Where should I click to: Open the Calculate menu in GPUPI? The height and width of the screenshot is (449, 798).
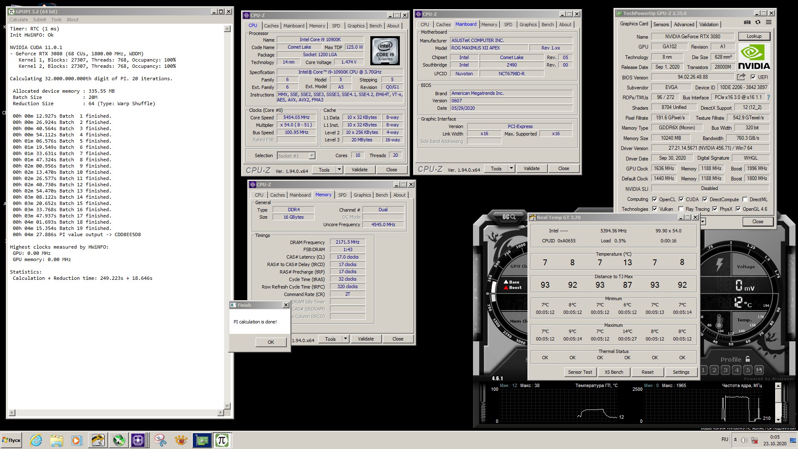click(x=19, y=20)
